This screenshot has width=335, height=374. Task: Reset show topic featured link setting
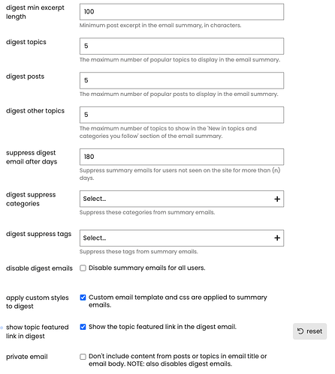point(309,331)
